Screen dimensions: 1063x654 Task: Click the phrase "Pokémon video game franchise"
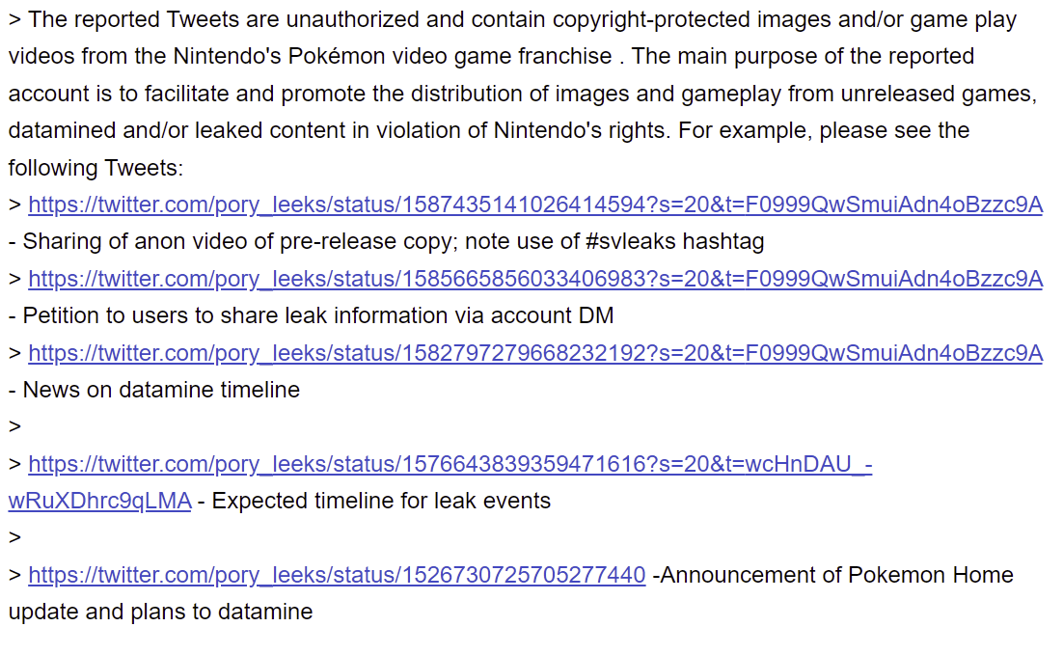tap(450, 56)
